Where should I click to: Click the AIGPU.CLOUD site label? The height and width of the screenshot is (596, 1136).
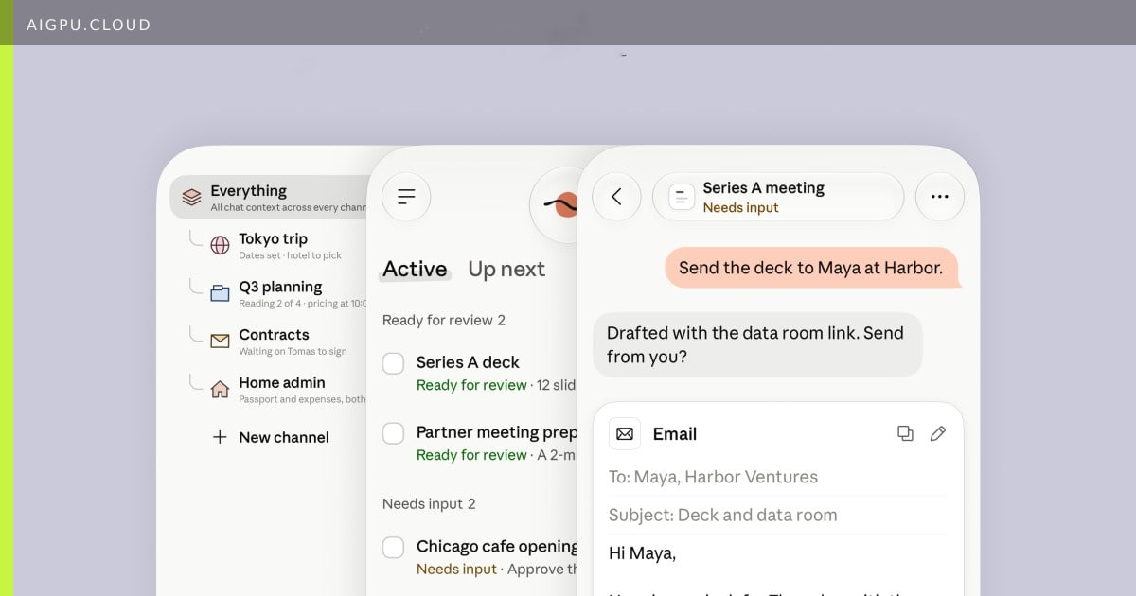coord(89,25)
